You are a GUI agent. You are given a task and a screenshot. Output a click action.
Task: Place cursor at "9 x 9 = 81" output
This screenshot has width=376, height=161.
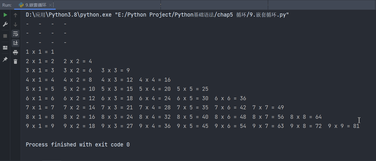(x=344, y=126)
